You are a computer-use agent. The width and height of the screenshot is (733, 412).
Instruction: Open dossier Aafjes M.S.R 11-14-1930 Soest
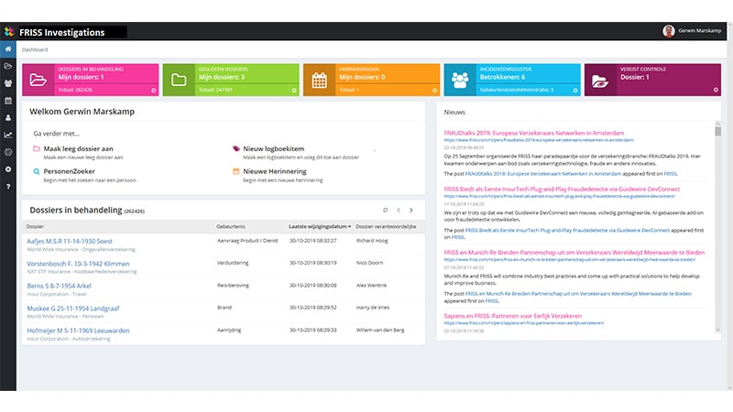(70, 241)
